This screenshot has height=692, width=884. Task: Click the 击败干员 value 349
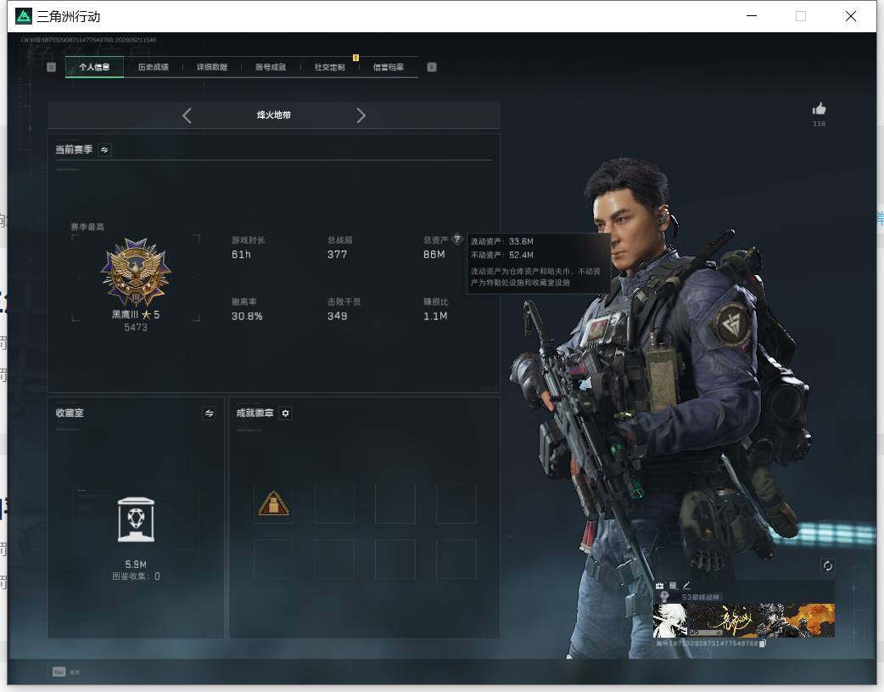click(337, 316)
